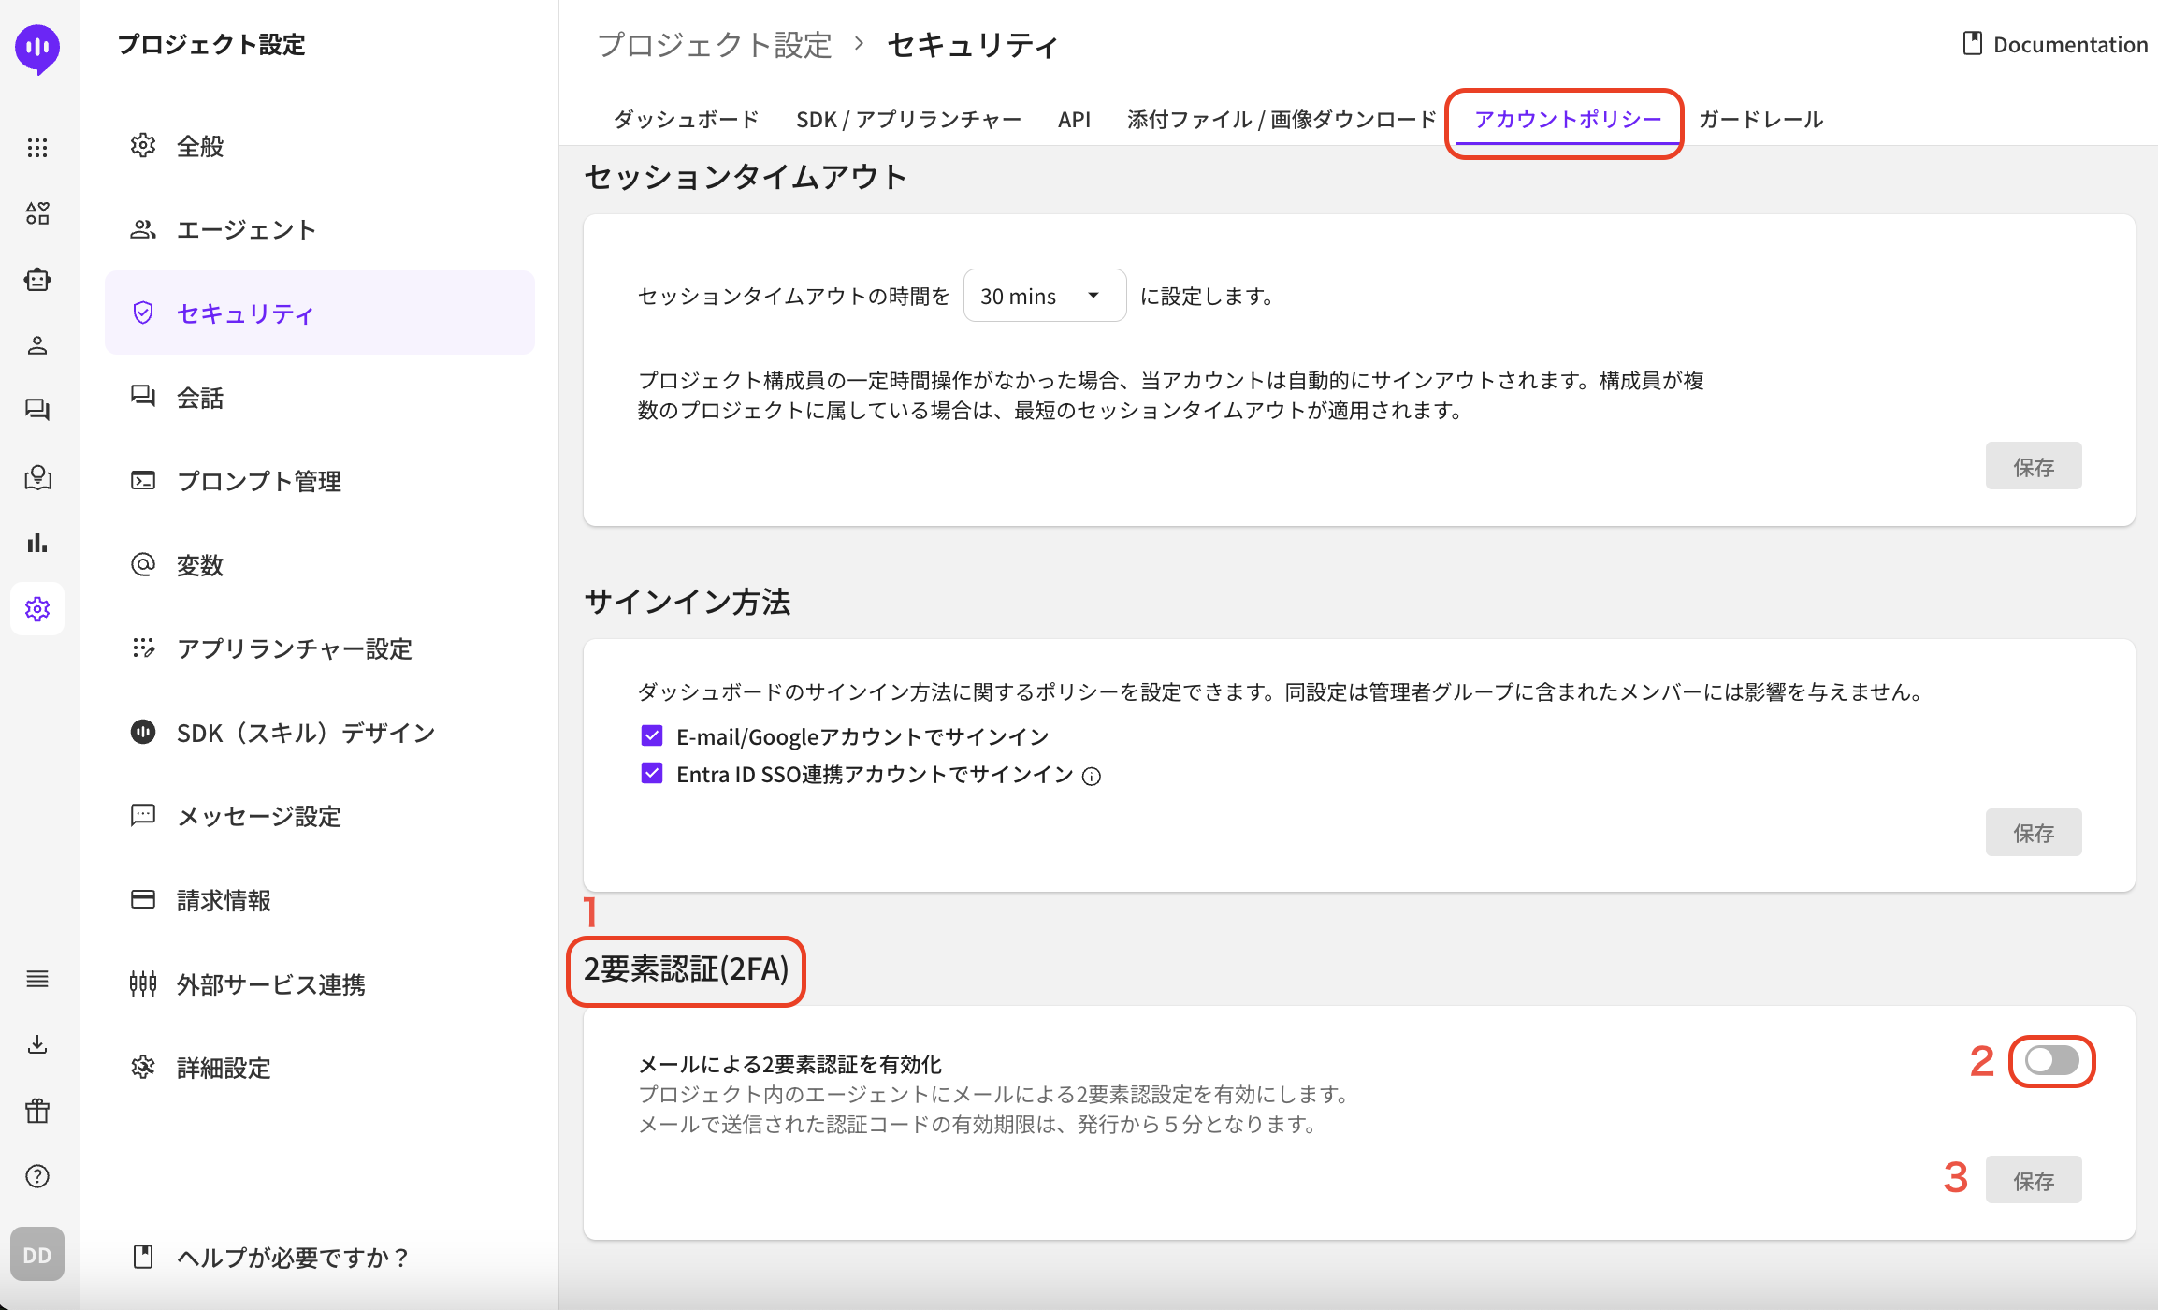The height and width of the screenshot is (1310, 2158).
Task: Click the DD user avatar
Action: coord(37,1255)
